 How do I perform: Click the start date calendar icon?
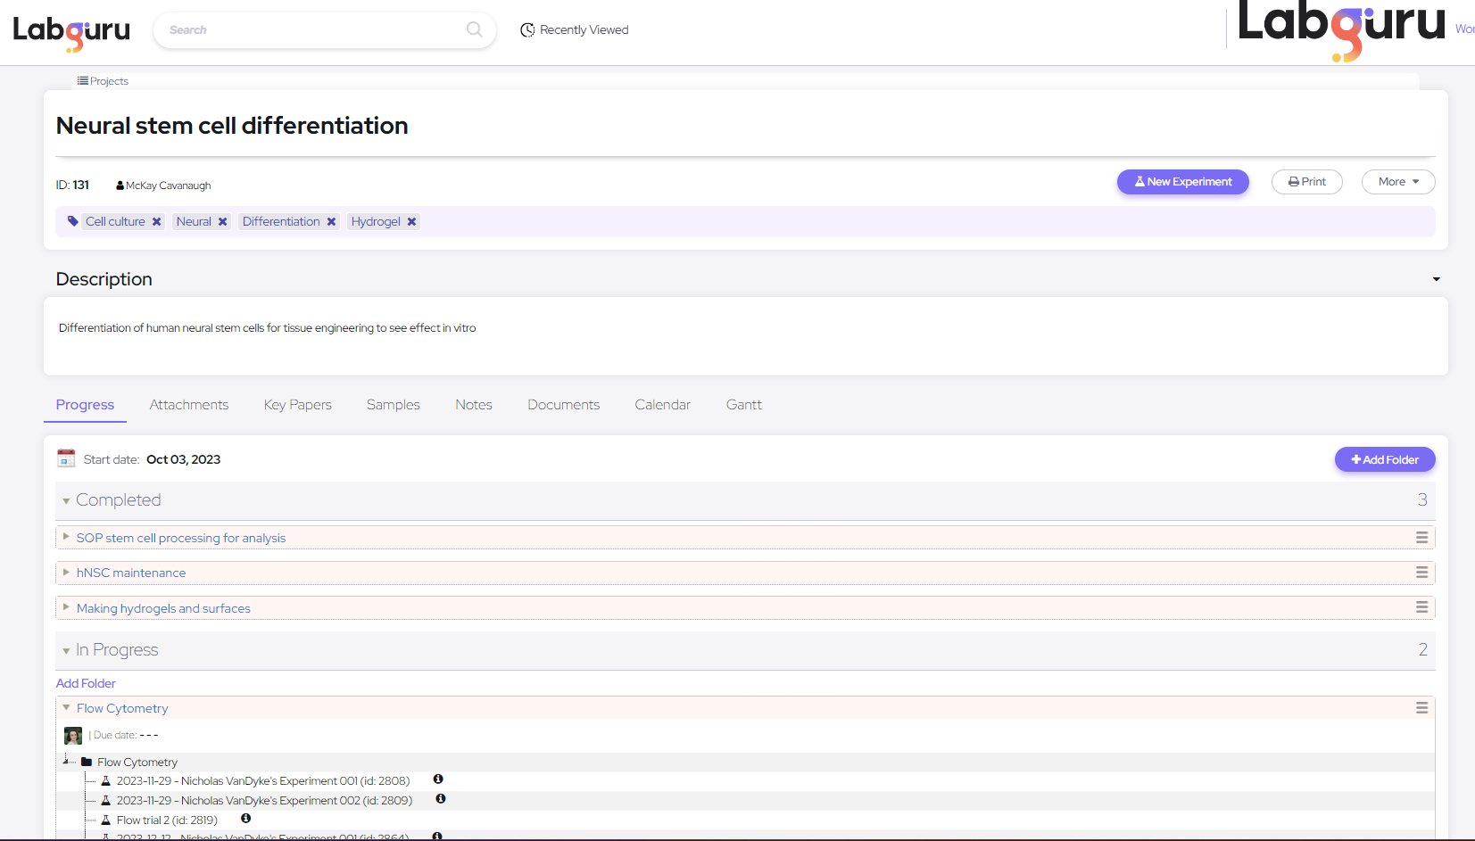point(66,459)
